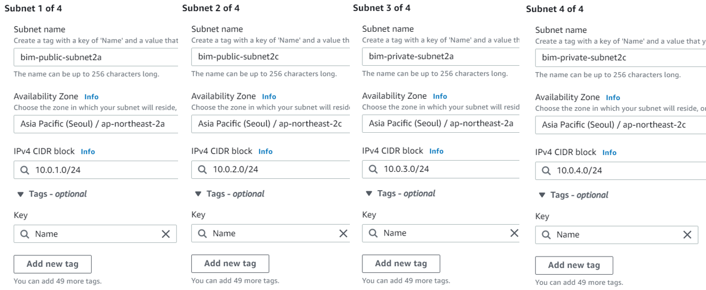The width and height of the screenshot is (706, 290).
Task: Click Add new tag under Subnet 3
Action: pyautogui.click(x=401, y=263)
